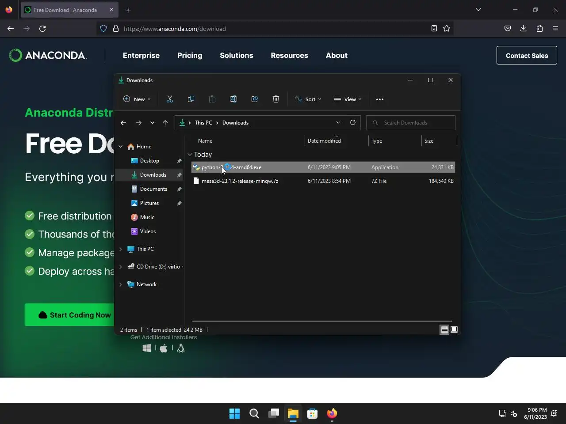Open Save to Pocket icon
The image size is (566, 424).
click(508, 29)
